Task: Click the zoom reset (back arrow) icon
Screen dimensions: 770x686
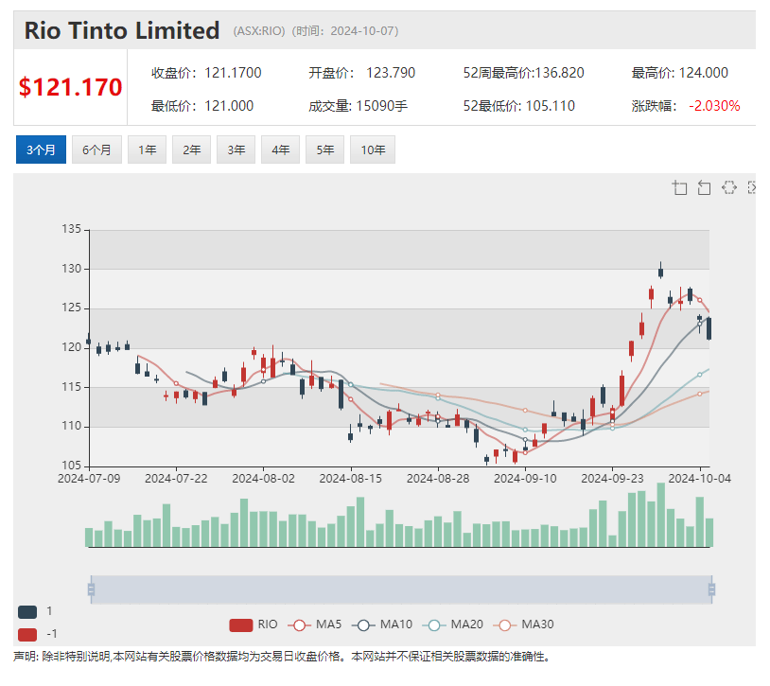Action: (704, 187)
